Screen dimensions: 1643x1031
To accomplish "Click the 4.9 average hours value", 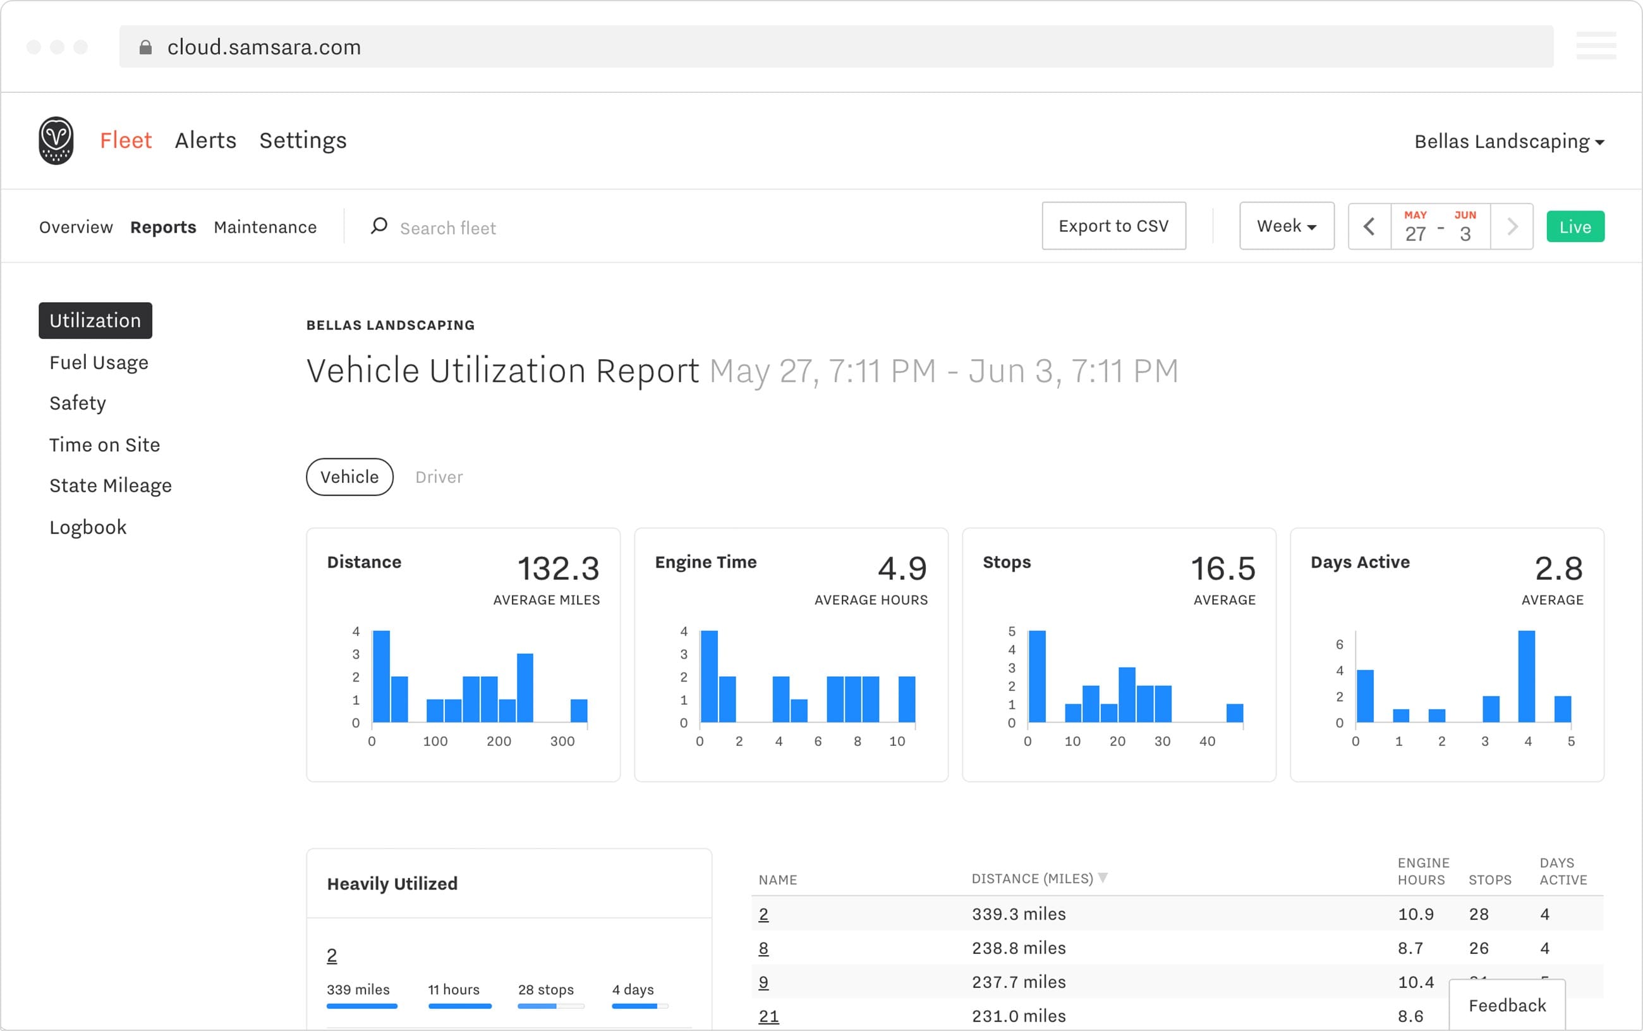I will (902, 569).
